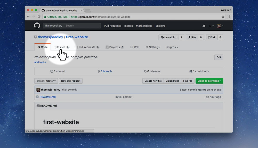Click the star count 0
The height and width of the screenshot is (148, 258).
coord(201,37)
